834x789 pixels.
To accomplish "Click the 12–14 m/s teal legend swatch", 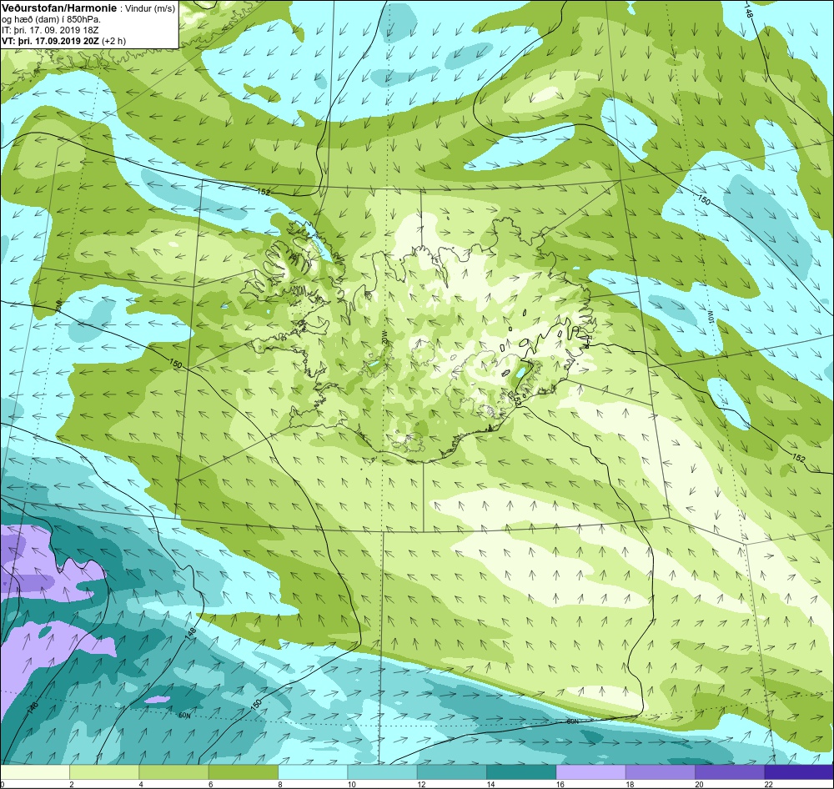I will point(451,771).
